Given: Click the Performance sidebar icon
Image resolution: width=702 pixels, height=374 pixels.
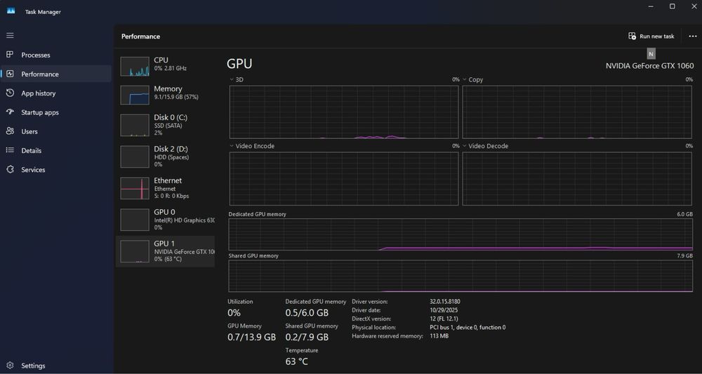Looking at the screenshot, I should (10, 74).
